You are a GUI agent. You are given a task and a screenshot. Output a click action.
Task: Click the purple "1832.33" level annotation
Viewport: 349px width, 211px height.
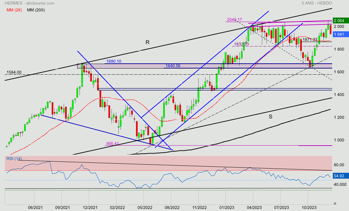click(x=241, y=44)
